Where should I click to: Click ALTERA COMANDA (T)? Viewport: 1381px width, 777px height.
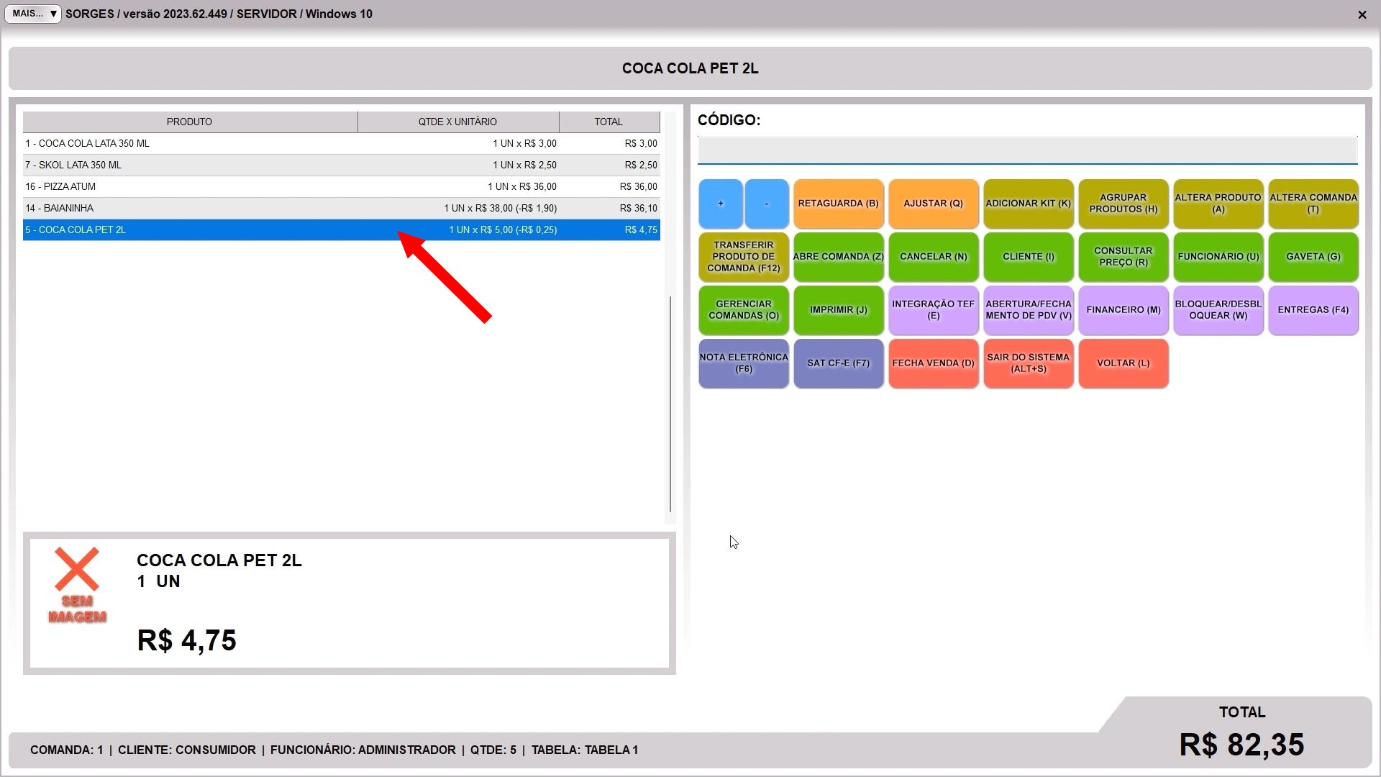[1313, 204]
